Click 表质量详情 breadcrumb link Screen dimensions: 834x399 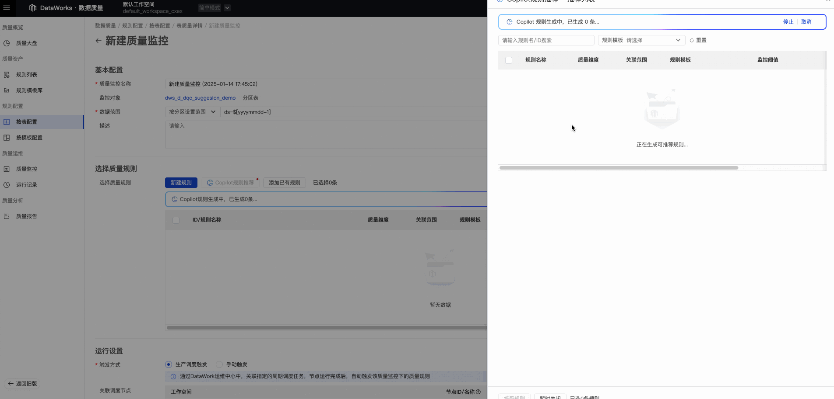190,26
